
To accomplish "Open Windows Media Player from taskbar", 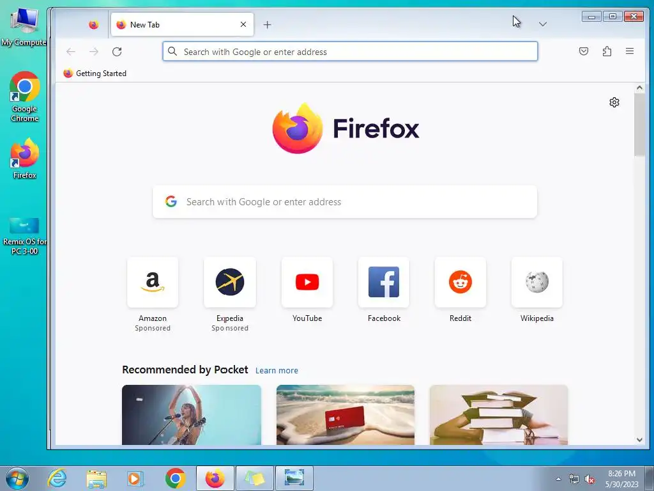I will click(135, 478).
